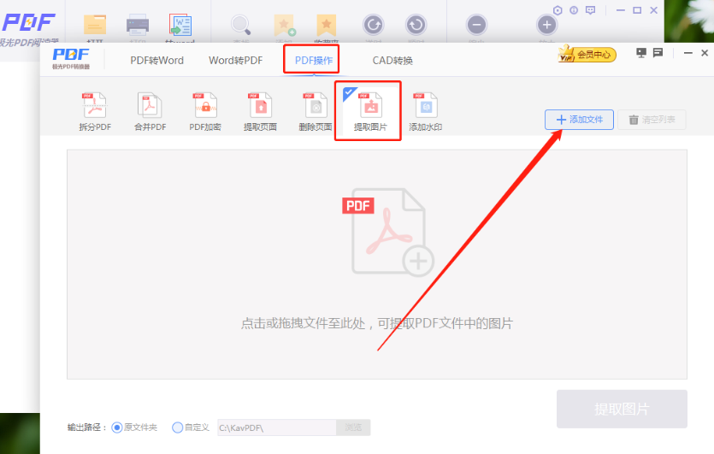The image size is (714, 454).
Task: Click the convert-to-Word icon in PDF reader
Action: pos(180,25)
